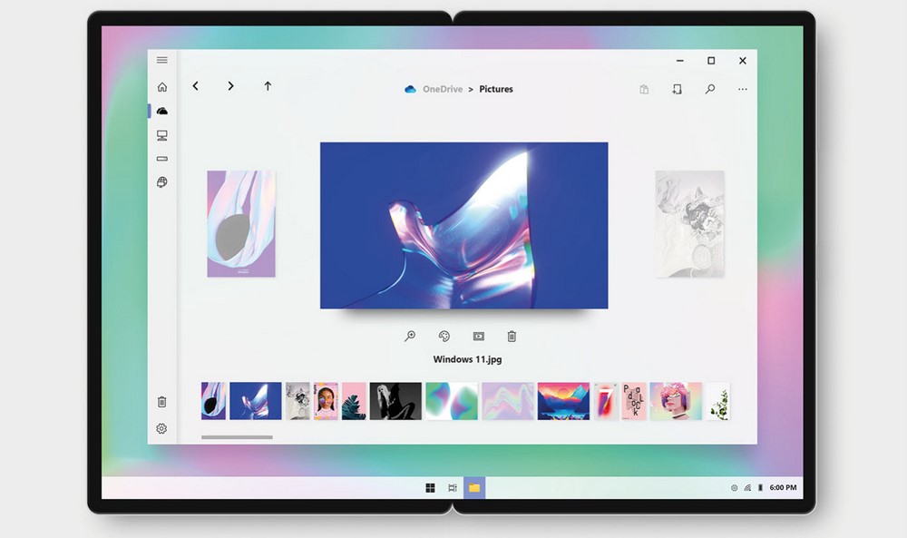Image resolution: width=907 pixels, height=538 pixels.
Task: Open This PC monitor icon in sidebar
Action: (x=162, y=135)
